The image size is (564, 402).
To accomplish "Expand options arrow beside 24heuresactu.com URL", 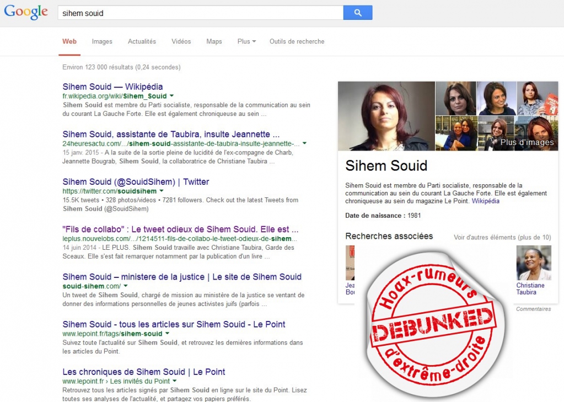I will 305,143.
